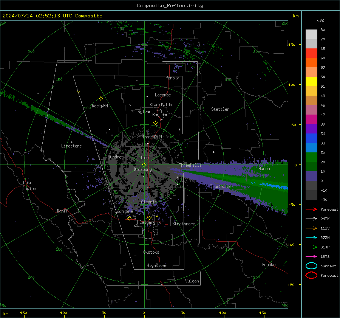Click the Hanna city label

(264, 169)
